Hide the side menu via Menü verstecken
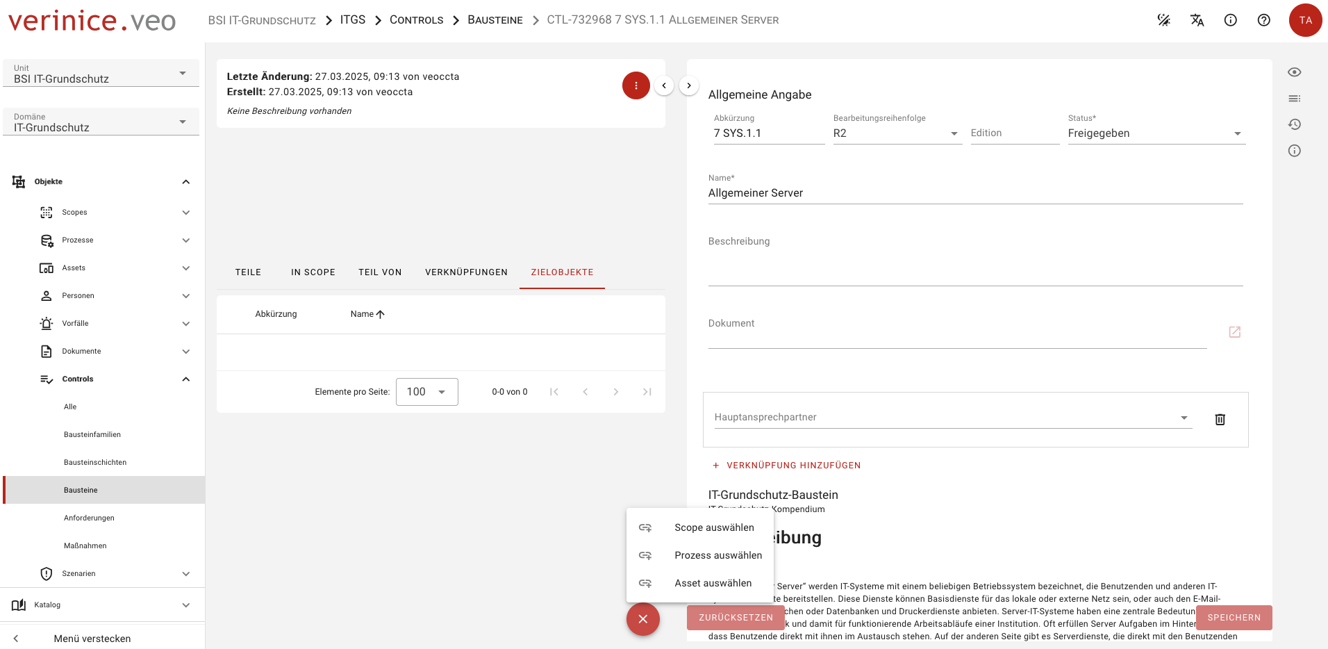 (92, 638)
